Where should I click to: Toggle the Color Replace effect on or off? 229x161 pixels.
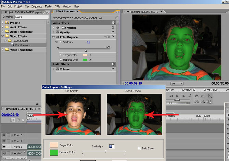pyautogui.click(x=57, y=37)
